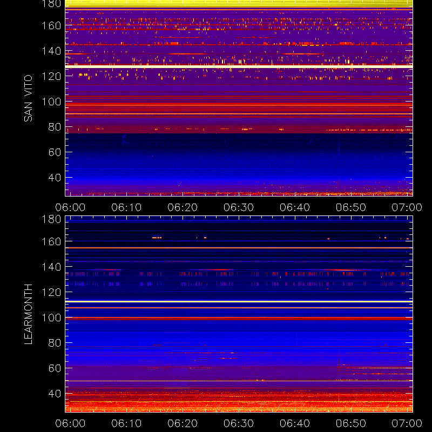Click the 06:20 time label under Learmonth plot
Screen dimensions: 432x432
[183, 423]
